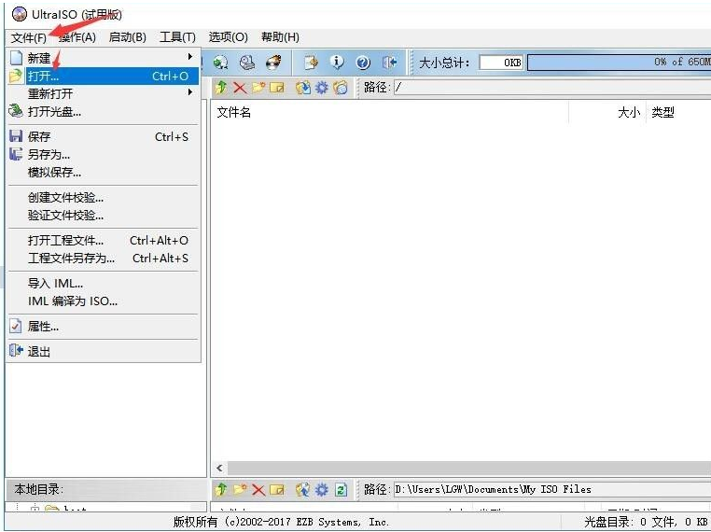The image size is (711, 532).
Task: Click the green up-folder arrow in the upper file toolbar
Action: click(x=221, y=88)
